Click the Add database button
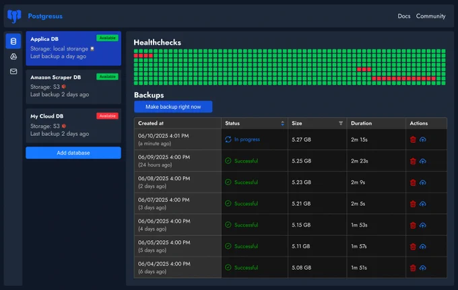This screenshot has height=290, width=458. 73,153
